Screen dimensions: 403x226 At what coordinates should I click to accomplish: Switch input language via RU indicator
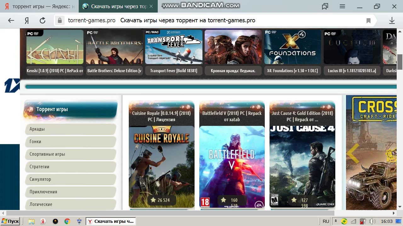point(326,221)
